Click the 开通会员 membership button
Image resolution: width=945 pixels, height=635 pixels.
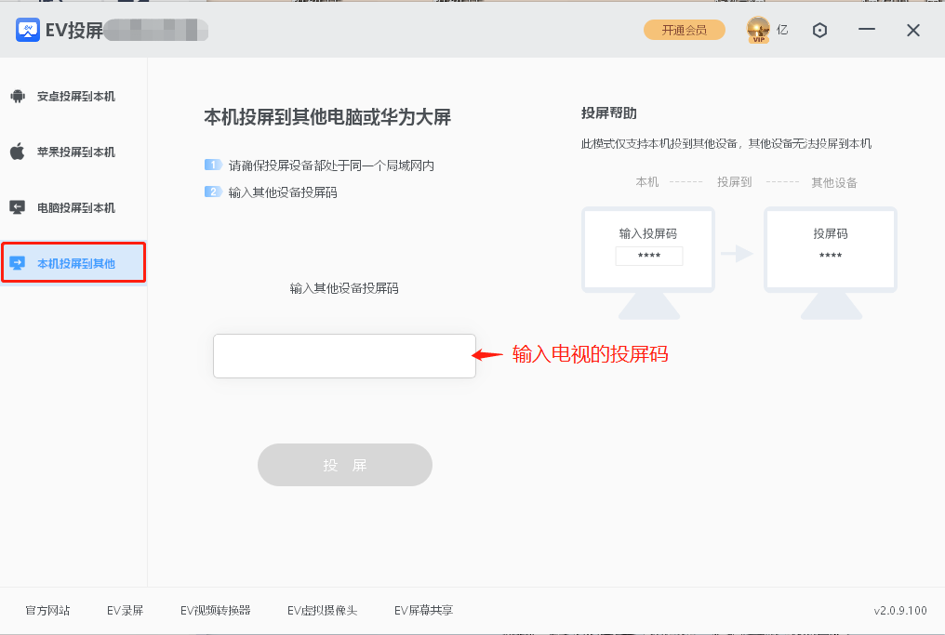click(x=684, y=29)
